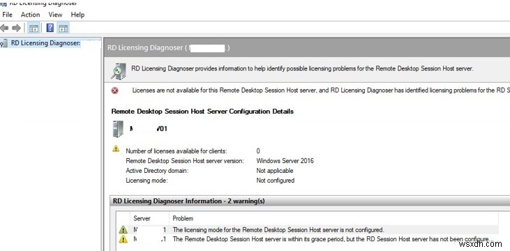This screenshot has height=251, width=510.
Task: Click warning icon of the grace period row
Action: click(x=123, y=239)
